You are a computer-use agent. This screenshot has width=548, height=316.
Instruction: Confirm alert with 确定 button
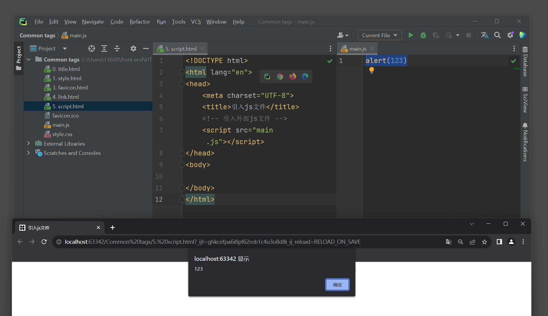click(337, 285)
